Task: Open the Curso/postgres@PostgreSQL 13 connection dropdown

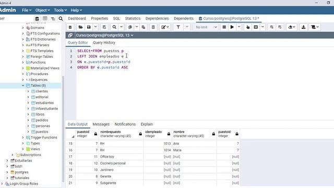Action: 104,35
